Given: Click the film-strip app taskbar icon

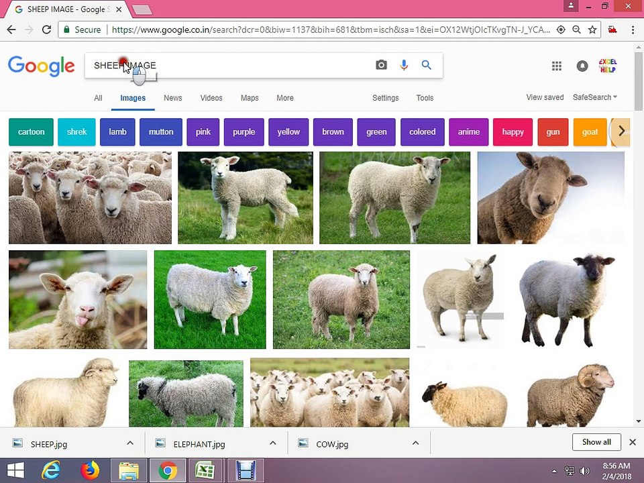Looking at the screenshot, I should (246, 471).
